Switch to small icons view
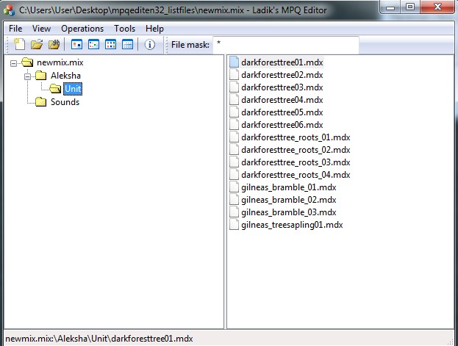458x346 pixels. point(93,44)
